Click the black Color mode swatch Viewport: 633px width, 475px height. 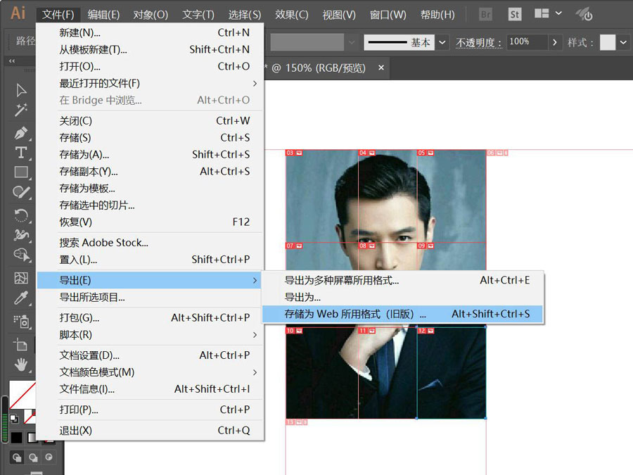point(17,438)
